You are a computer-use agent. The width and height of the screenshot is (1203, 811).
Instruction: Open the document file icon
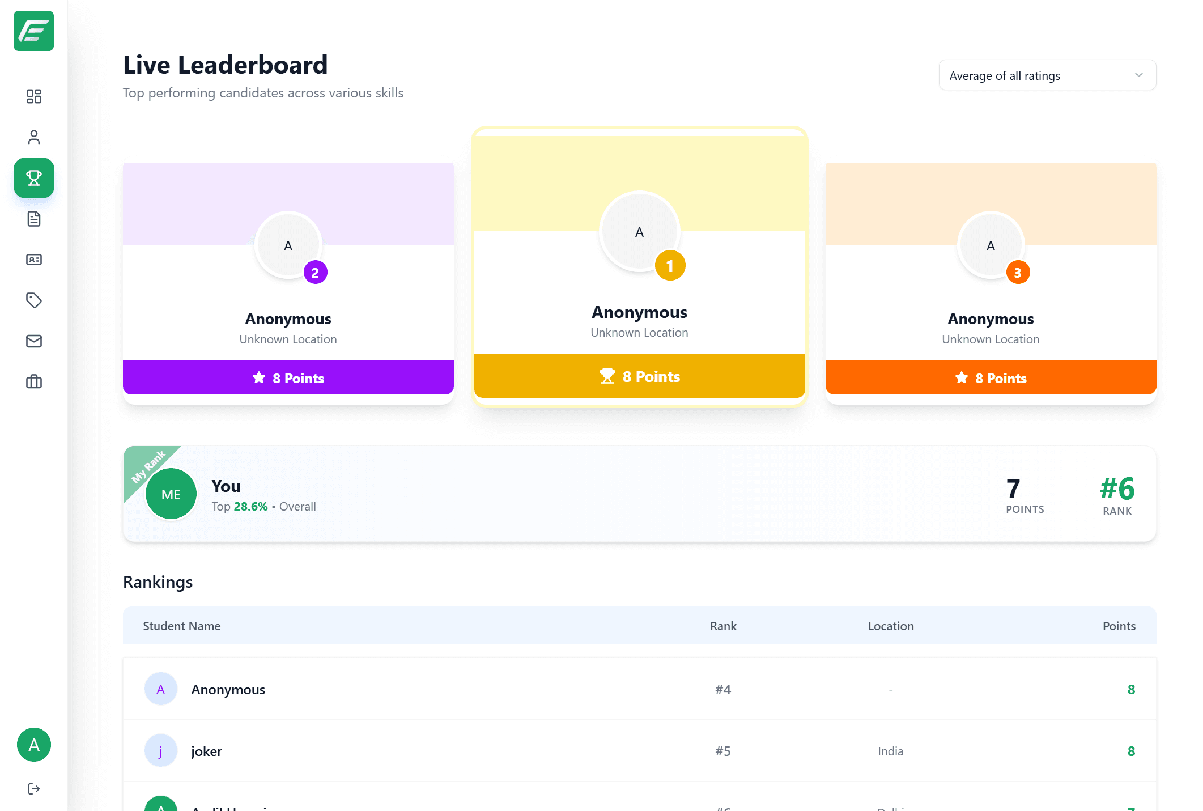coord(33,219)
